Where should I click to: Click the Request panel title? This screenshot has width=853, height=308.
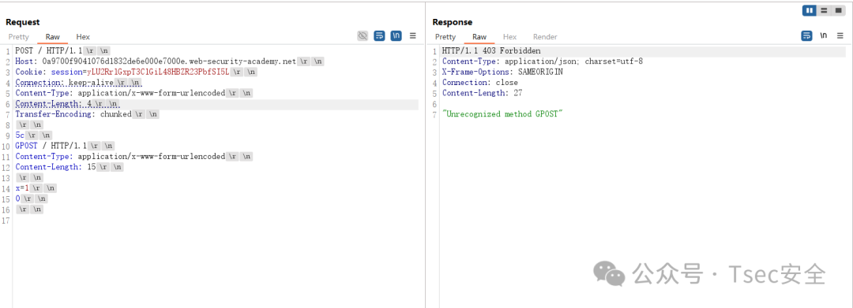[x=22, y=22]
